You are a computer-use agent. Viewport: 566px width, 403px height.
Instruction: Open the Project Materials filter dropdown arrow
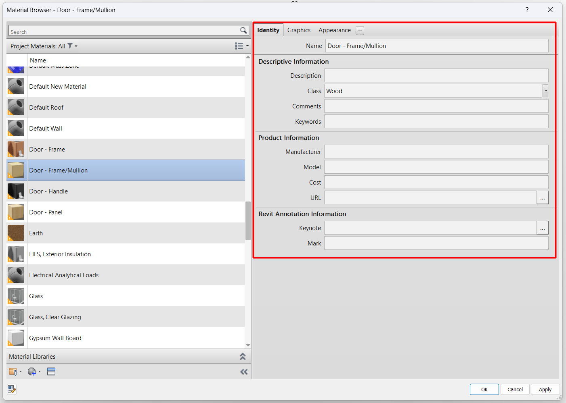(76, 46)
